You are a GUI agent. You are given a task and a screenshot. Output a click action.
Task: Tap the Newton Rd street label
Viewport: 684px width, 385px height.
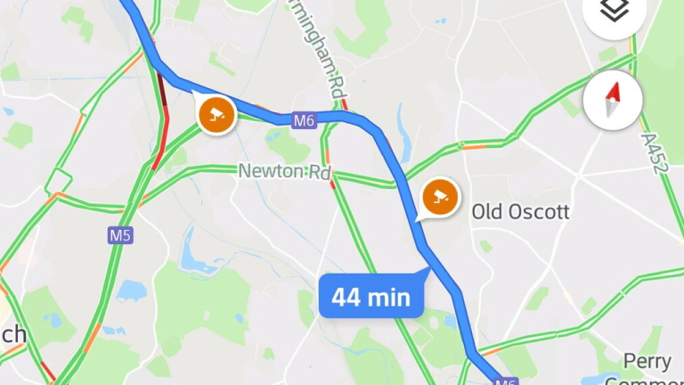[284, 171]
